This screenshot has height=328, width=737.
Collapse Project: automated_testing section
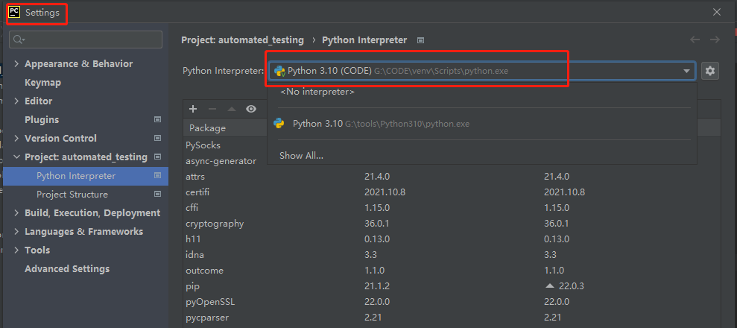16,157
